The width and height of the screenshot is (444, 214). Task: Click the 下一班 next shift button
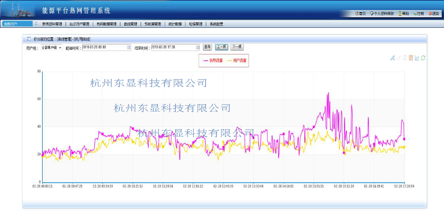[237, 47]
